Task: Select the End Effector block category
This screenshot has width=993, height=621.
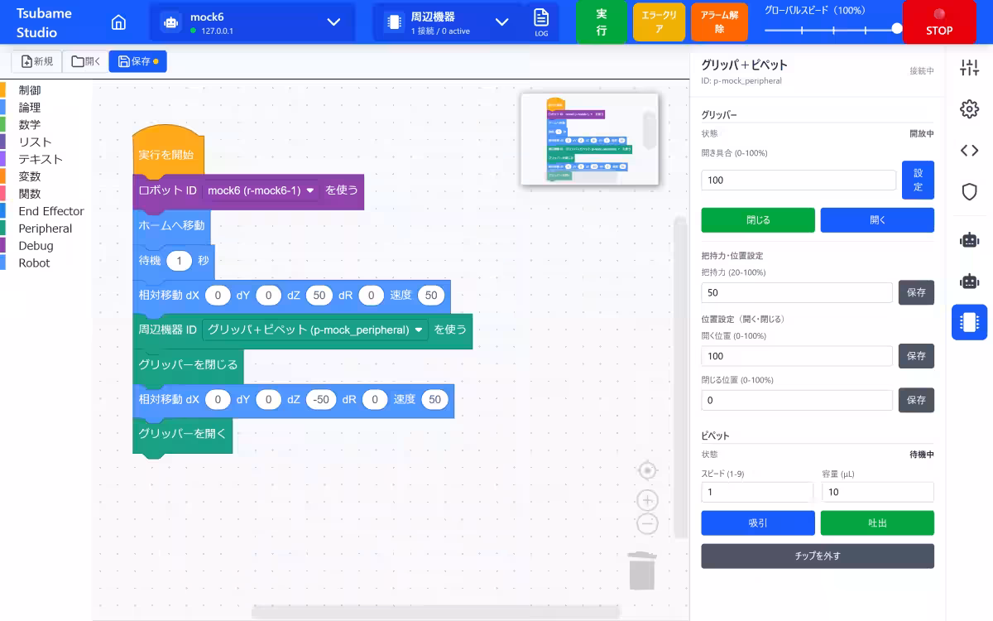Action: pos(51,211)
